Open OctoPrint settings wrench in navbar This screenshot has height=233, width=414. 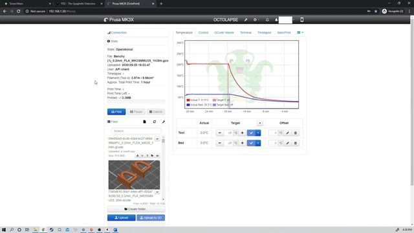246,20
